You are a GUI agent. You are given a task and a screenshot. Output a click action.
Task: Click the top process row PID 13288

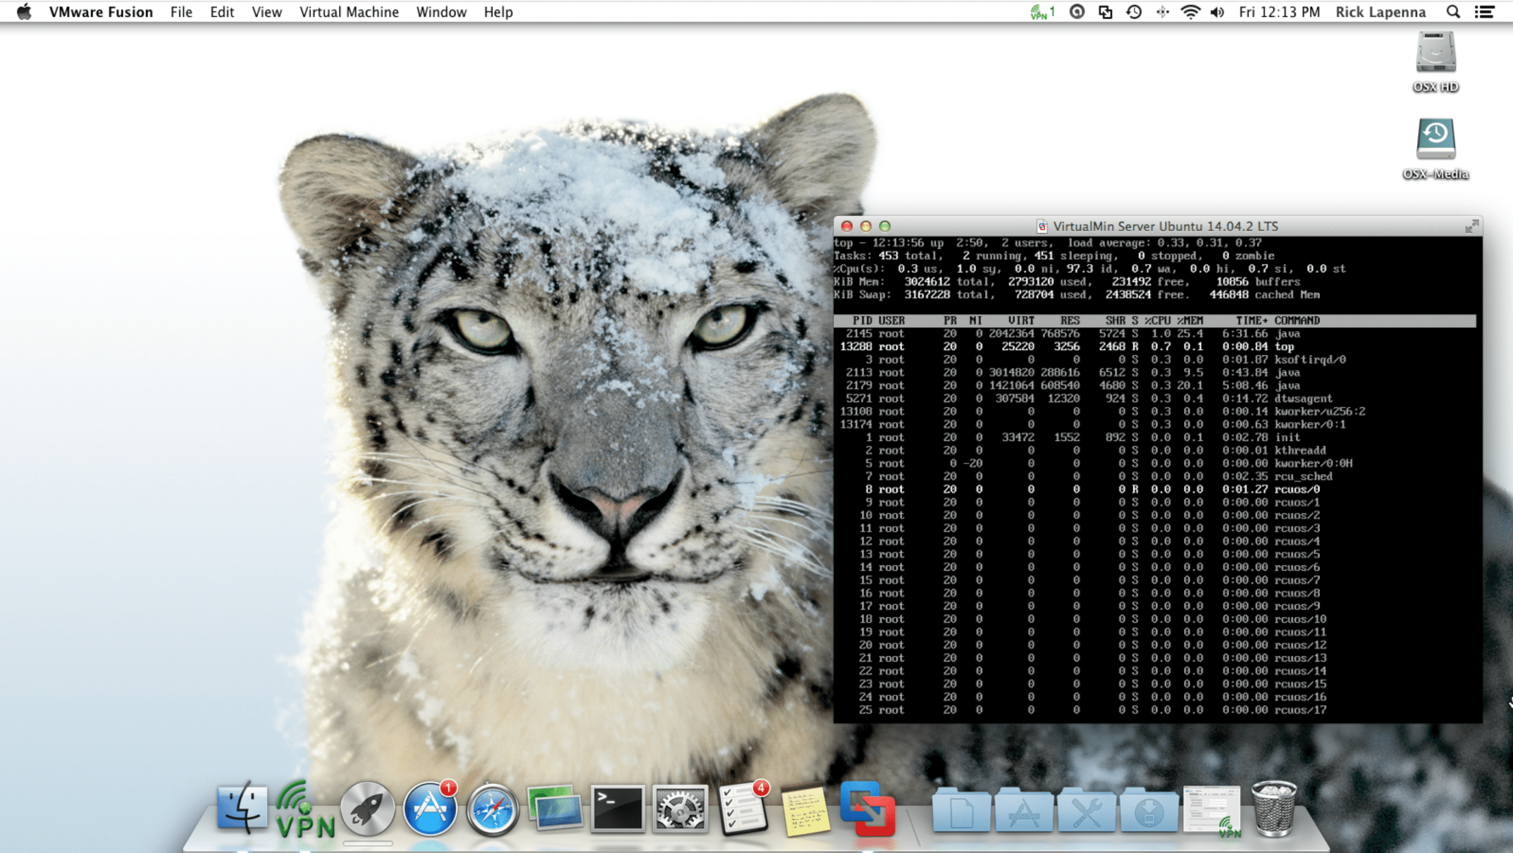click(1154, 346)
